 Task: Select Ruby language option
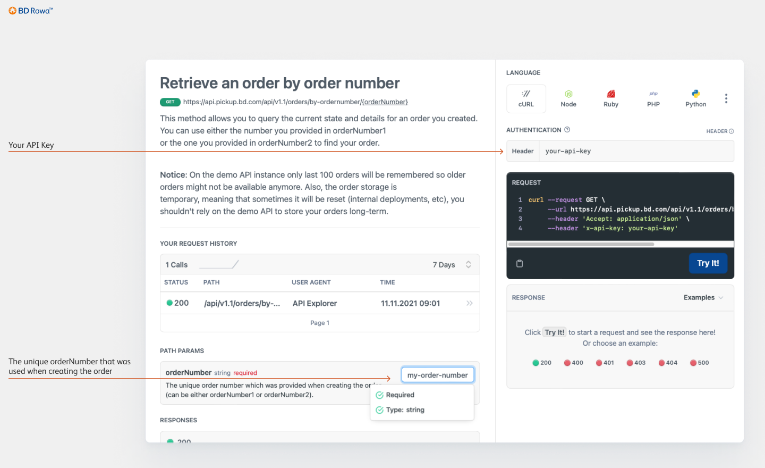611,99
